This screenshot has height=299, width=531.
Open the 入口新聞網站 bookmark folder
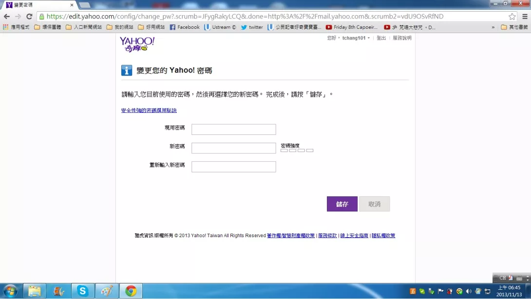coord(84,27)
